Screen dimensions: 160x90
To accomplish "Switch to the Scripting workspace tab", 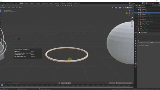I will pos(75,3).
